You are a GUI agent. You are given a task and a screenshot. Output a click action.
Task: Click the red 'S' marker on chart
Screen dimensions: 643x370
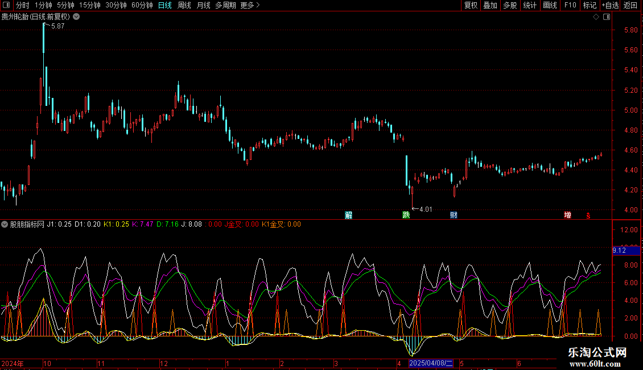[588, 215]
